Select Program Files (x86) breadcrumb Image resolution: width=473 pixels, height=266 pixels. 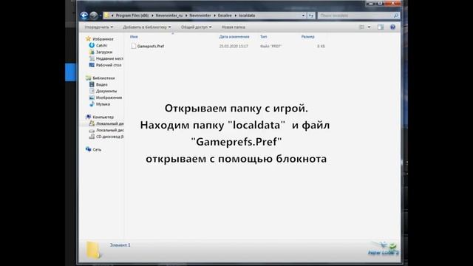[132, 16]
